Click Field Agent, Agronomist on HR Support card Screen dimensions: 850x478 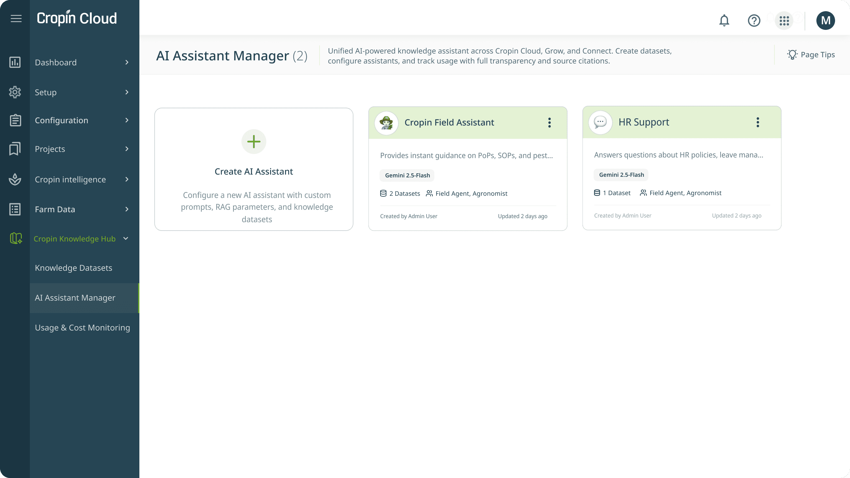point(685,193)
